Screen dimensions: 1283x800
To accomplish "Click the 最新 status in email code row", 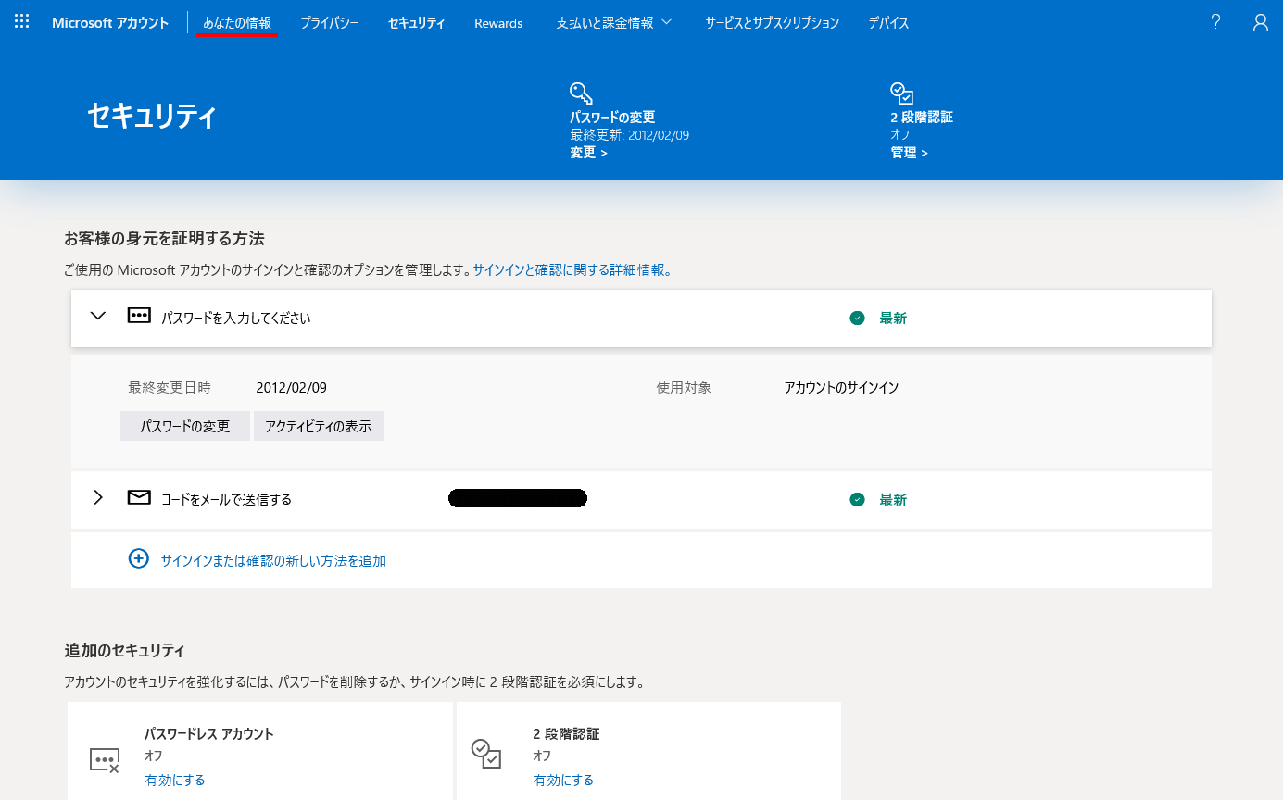I will [893, 499].
